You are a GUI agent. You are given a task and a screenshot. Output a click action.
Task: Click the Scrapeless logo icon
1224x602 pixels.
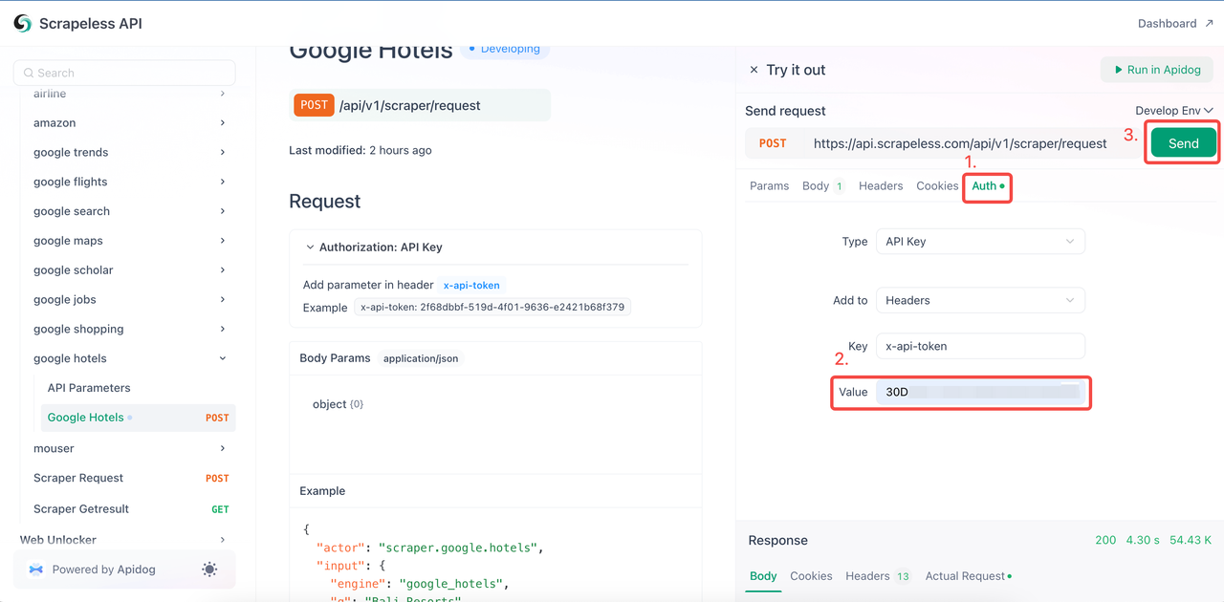22,23
